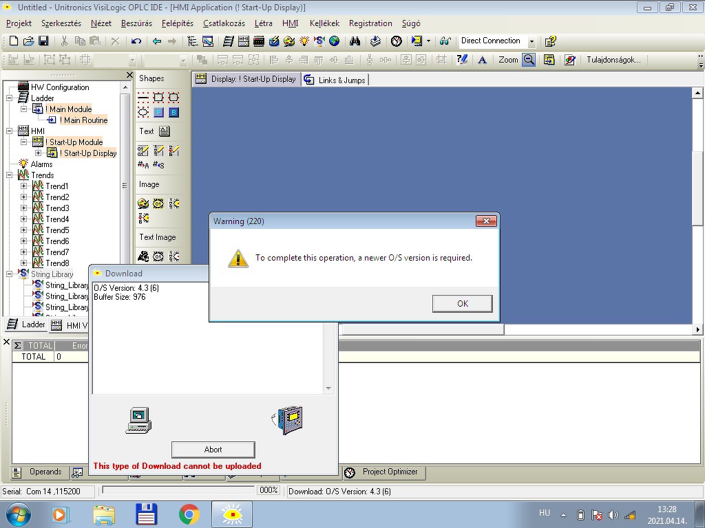The image size is (705, 528).
Task: Click the Abort button in Download window
Action: (213, 450)
